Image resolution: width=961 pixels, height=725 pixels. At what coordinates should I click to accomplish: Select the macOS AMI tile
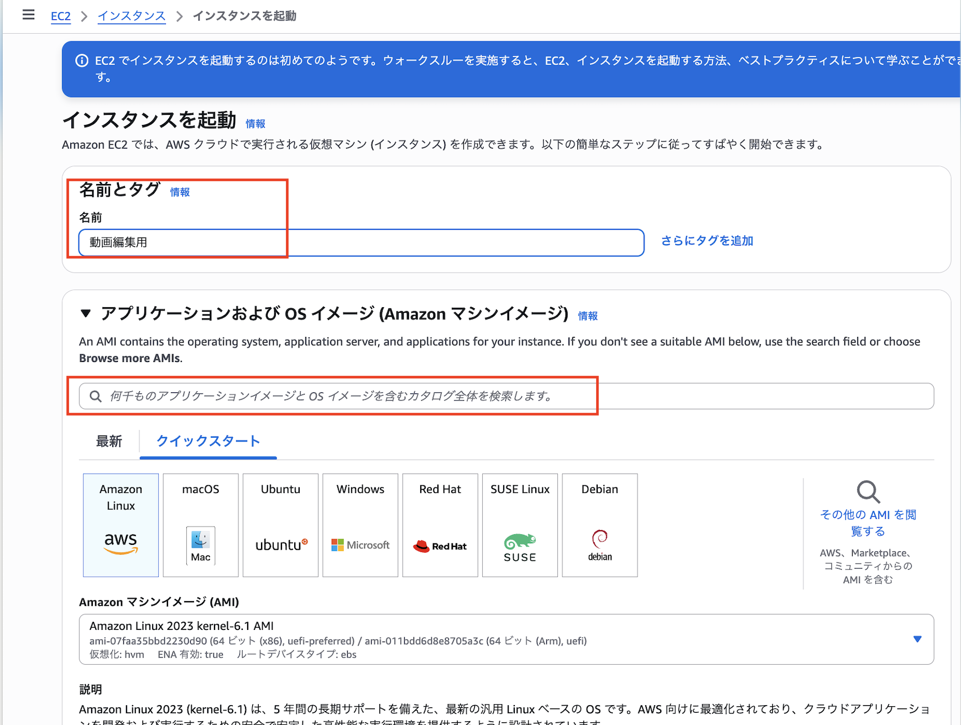[x=201, y=525]
